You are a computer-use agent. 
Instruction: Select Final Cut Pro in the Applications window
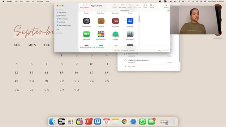(101, 34)
